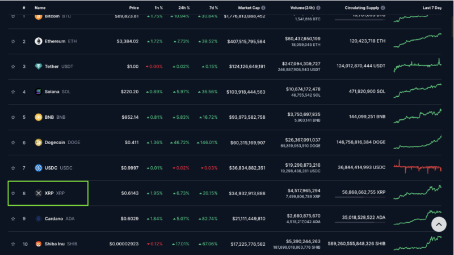Open Ethereum's 7-day sparkline chart
454x255 pixels.
(417, 40)
